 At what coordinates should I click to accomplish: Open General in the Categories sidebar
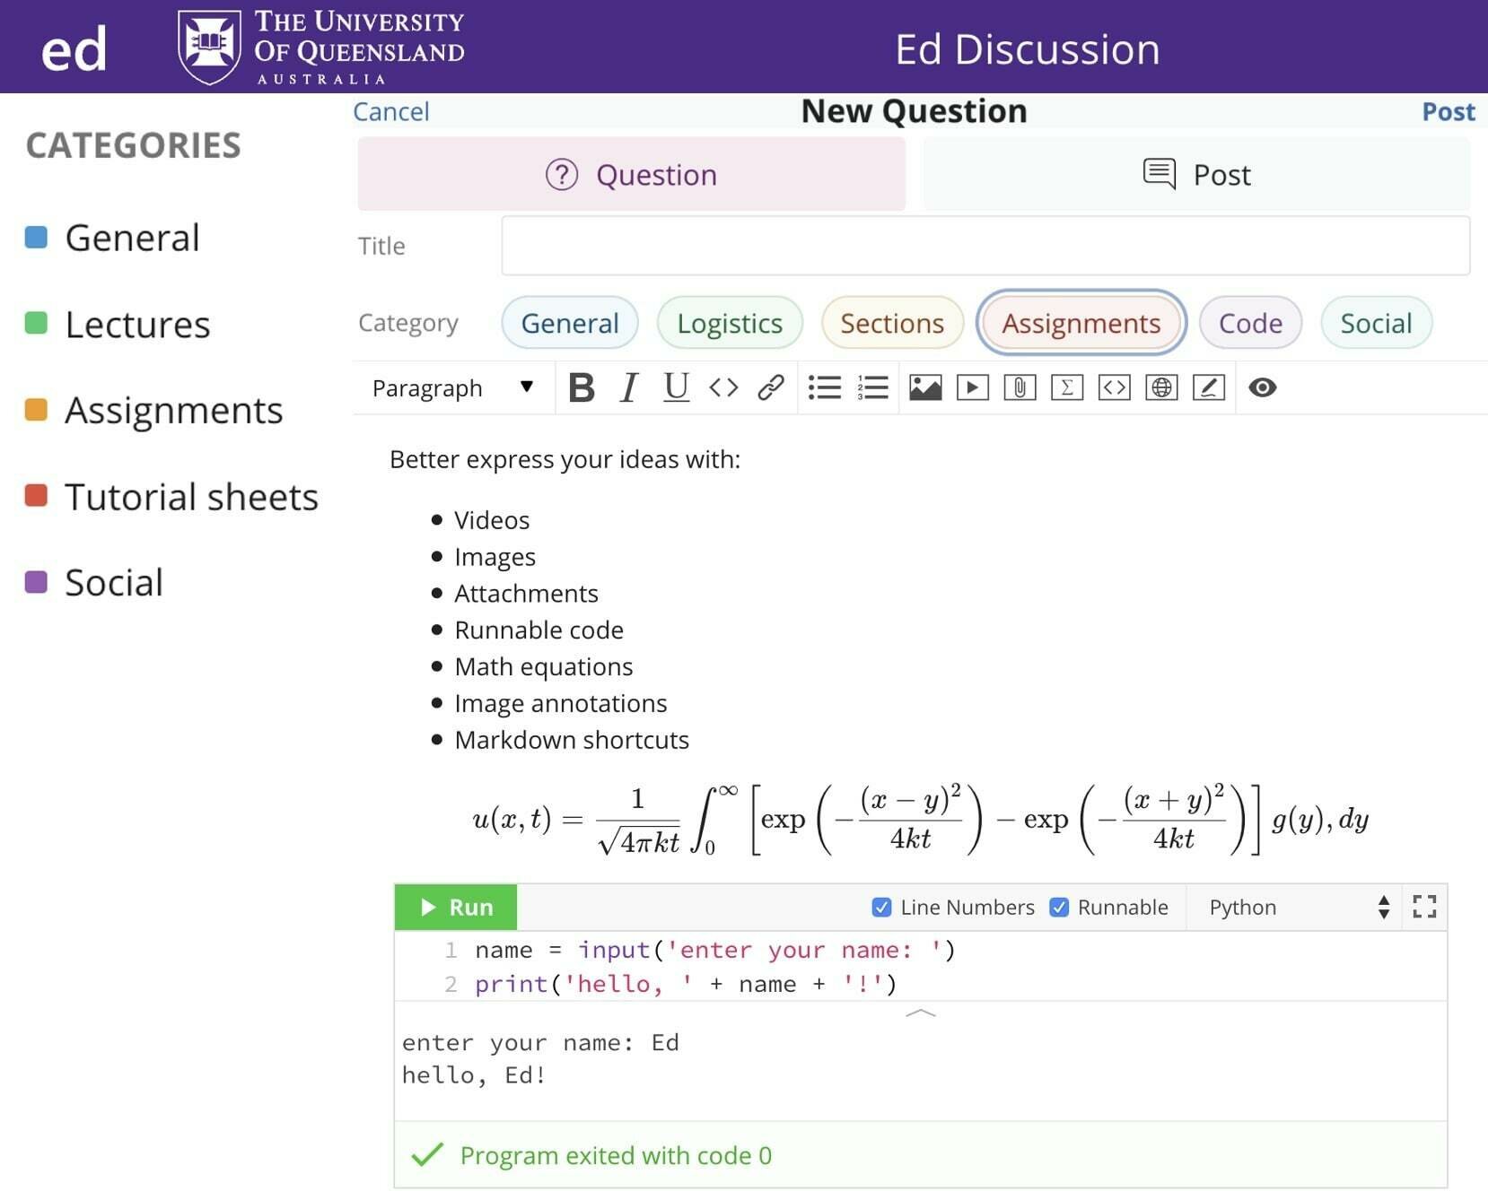coord(132,238)
